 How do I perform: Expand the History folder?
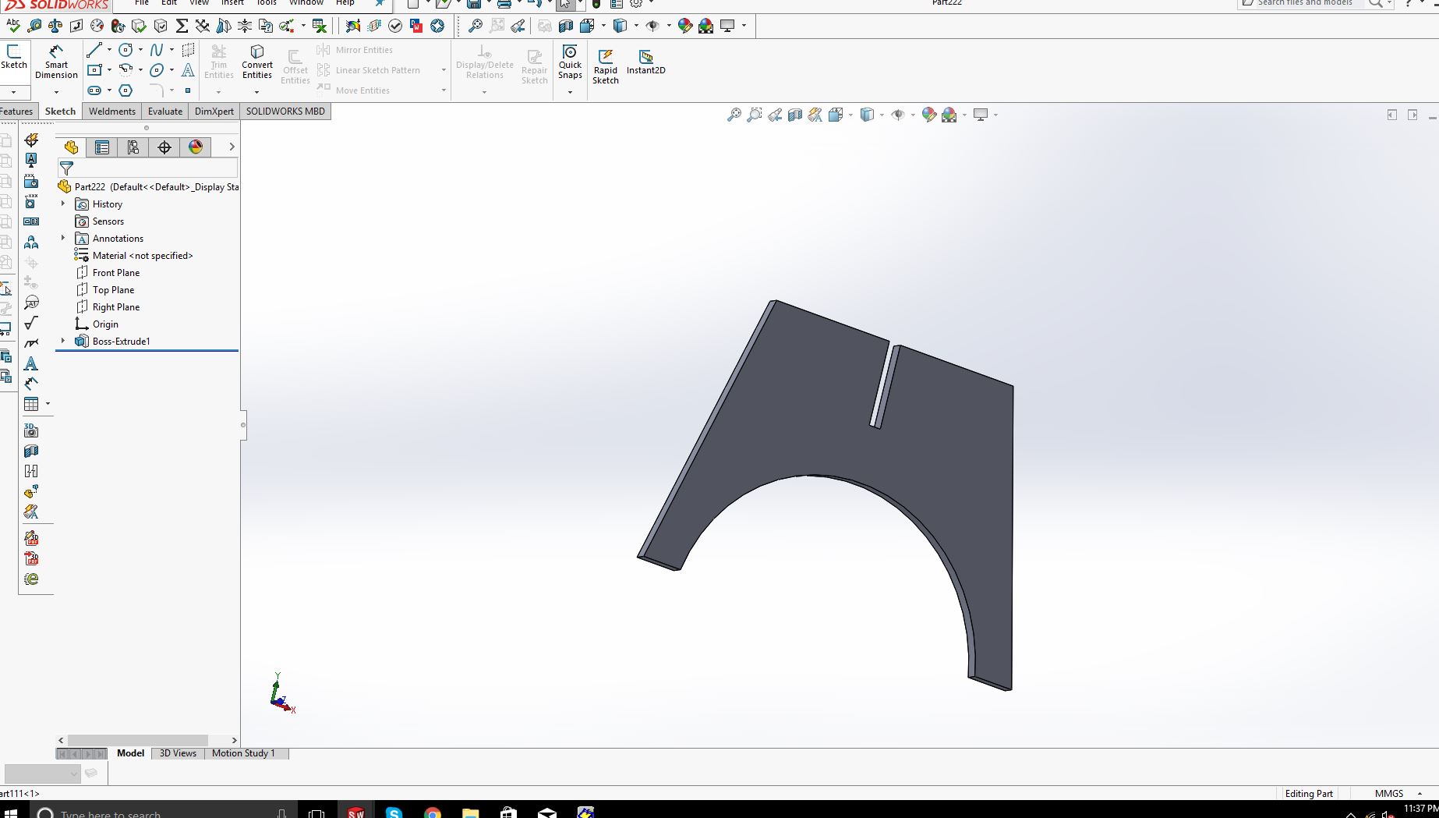pyautogui.click(x=63, y=204)
